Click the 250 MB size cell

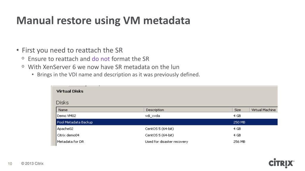click(239, 122)
